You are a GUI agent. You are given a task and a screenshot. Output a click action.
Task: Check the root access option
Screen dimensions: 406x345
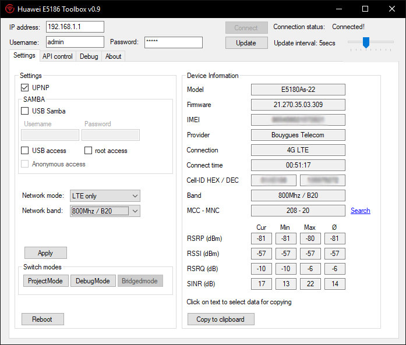88,151
